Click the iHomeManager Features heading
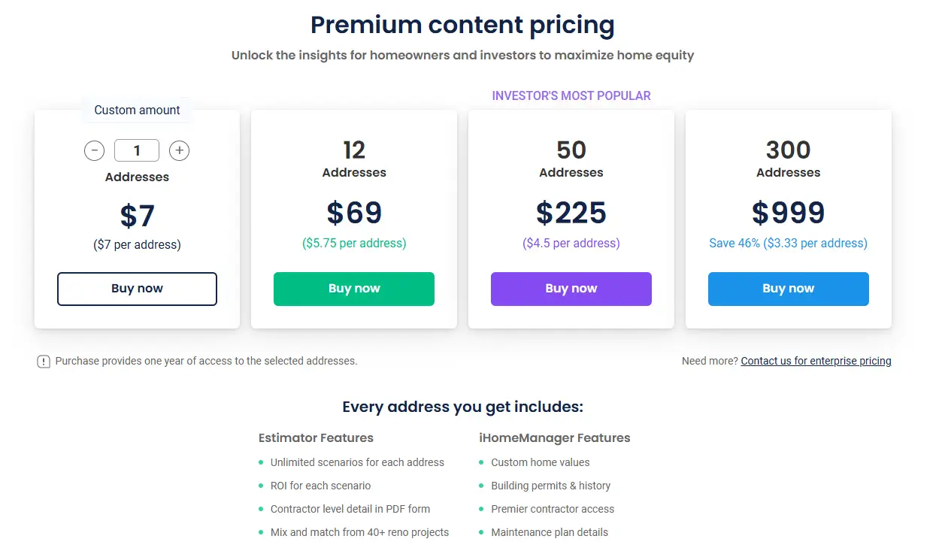This screenshot has height=548, width=945. click(555, 437)
